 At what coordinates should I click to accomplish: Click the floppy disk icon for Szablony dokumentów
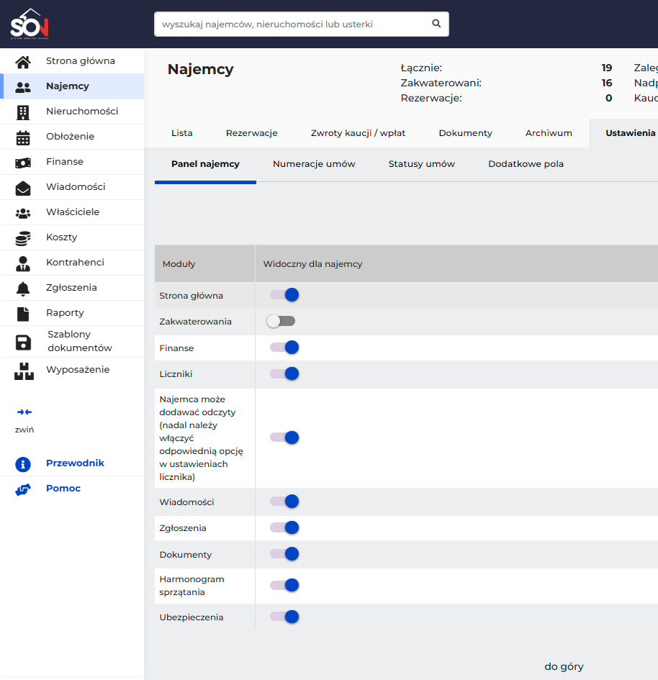[23, 343]
